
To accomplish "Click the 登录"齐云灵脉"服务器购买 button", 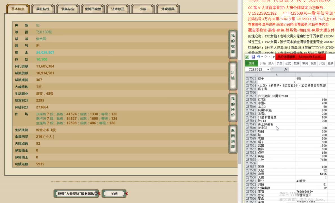I will [x=77, y=194].
